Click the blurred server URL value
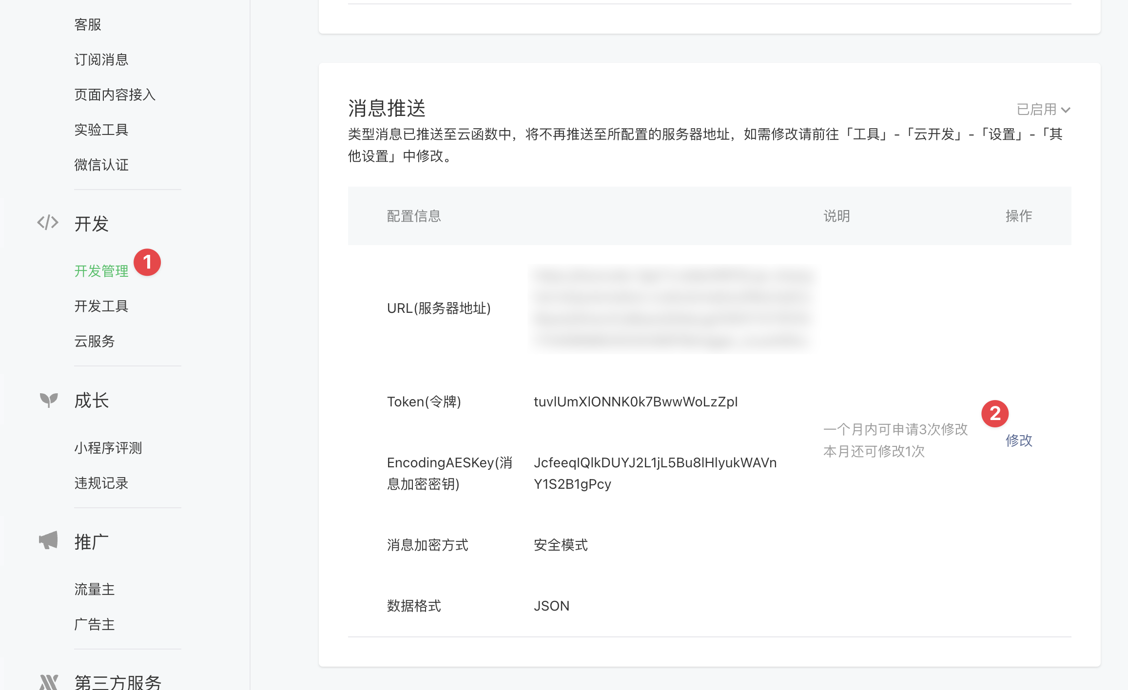The image size is (1128, 690). tap(673, 308)
